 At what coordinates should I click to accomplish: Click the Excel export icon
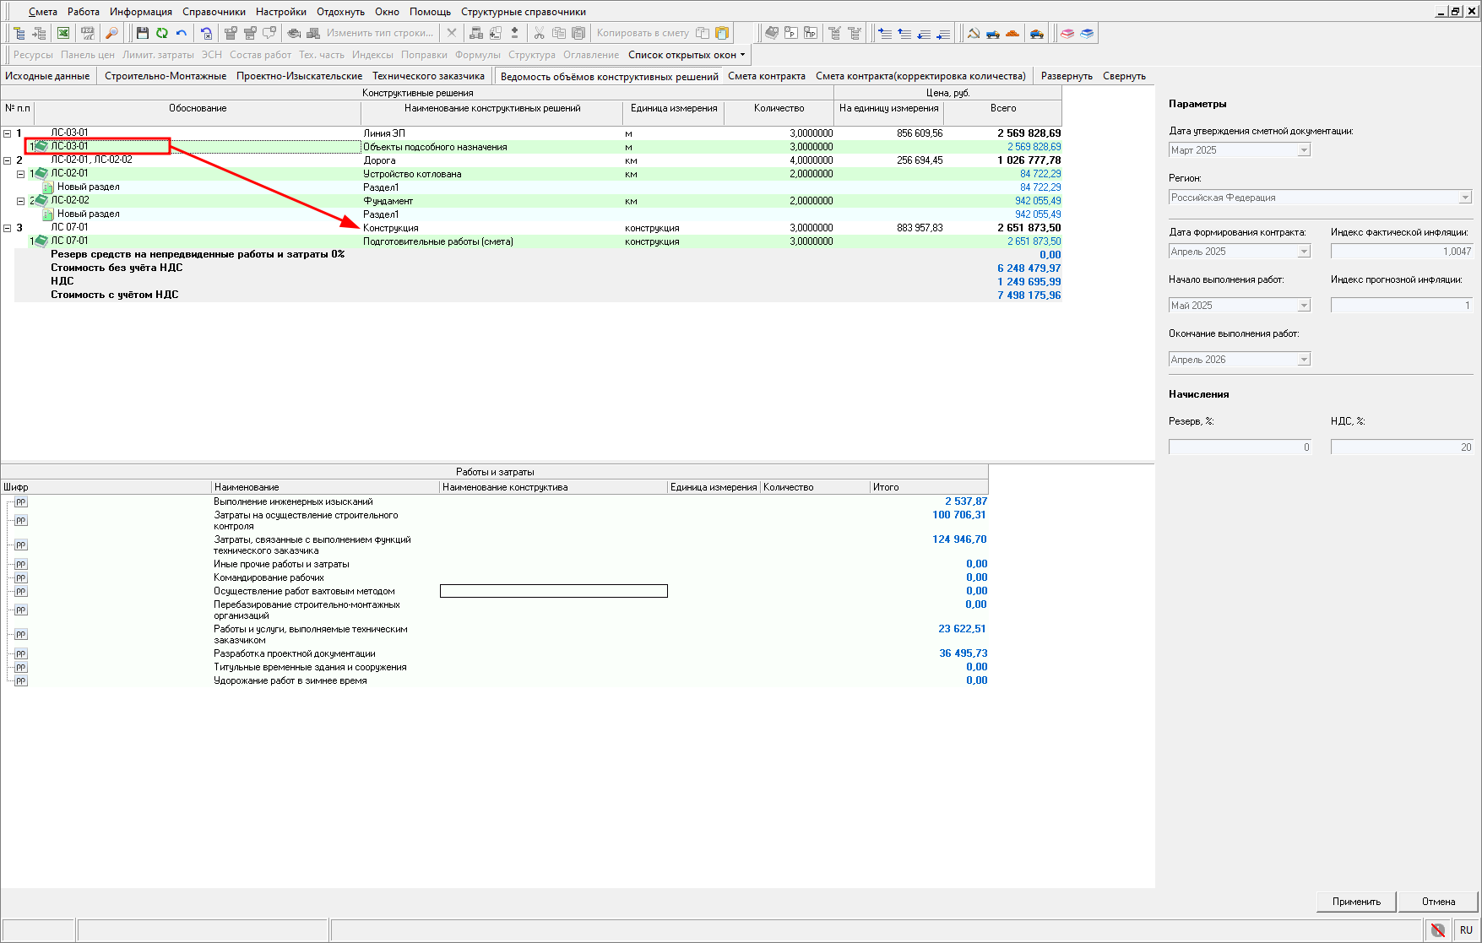63,33
